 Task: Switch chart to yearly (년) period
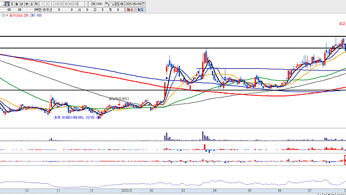click(x=22, y=4)
